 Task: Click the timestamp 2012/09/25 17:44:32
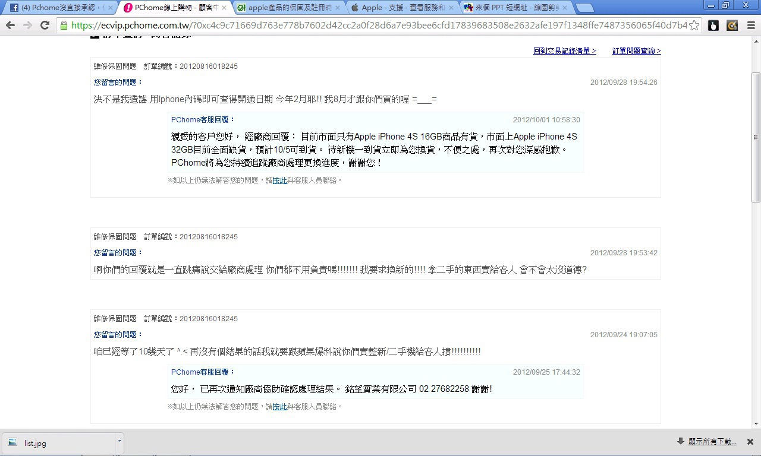tap(546, 372)
